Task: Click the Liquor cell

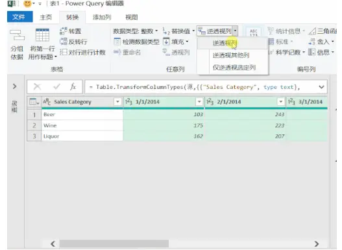Action: point(82,136)
